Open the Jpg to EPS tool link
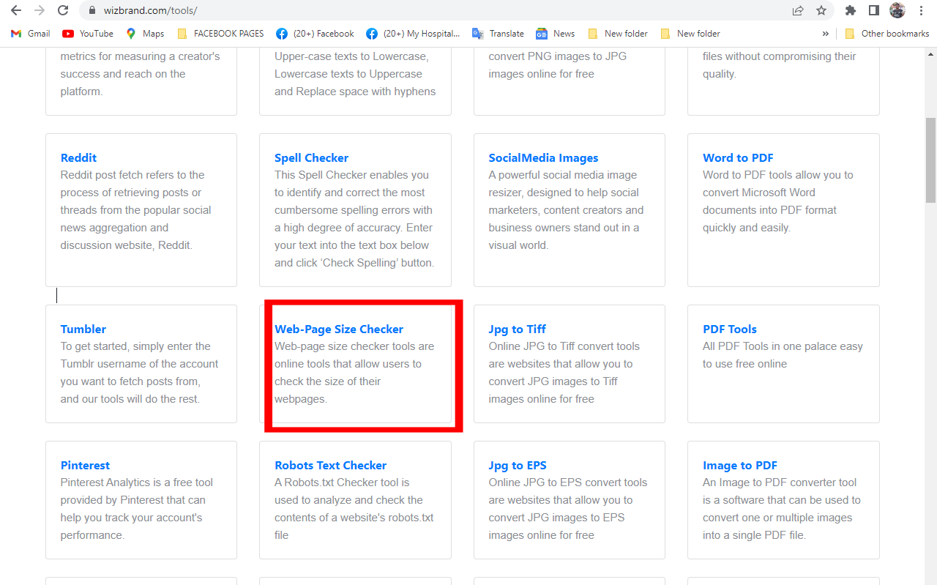 pos(518,465)
